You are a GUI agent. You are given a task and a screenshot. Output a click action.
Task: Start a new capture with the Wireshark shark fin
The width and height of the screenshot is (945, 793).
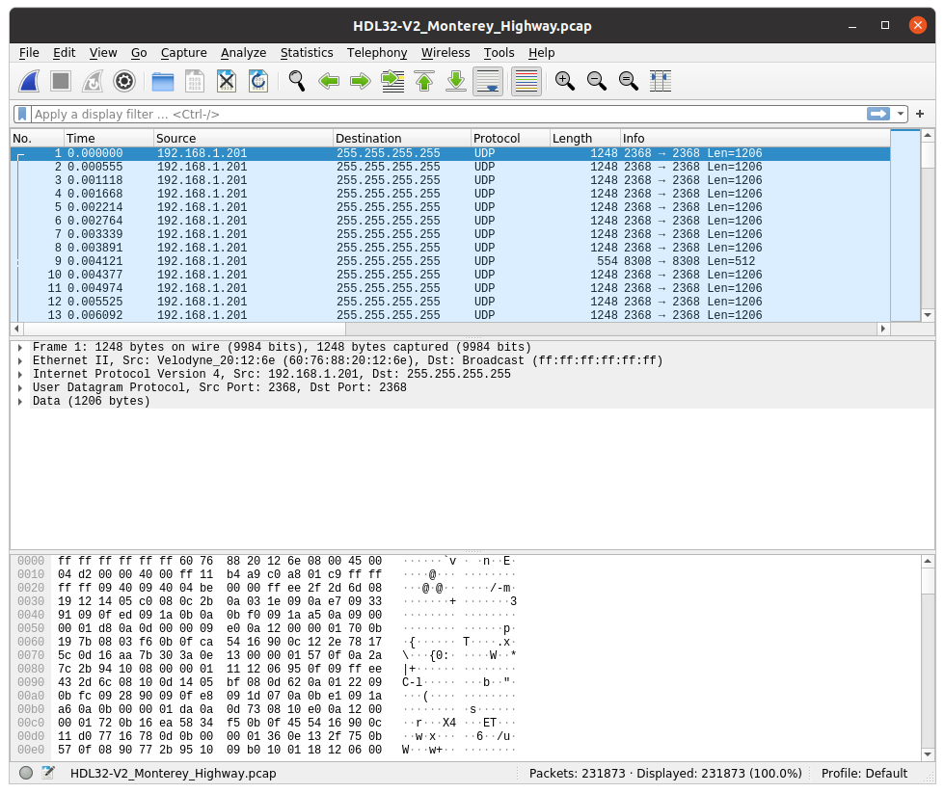pyautogui.click(x=30, y=81)
